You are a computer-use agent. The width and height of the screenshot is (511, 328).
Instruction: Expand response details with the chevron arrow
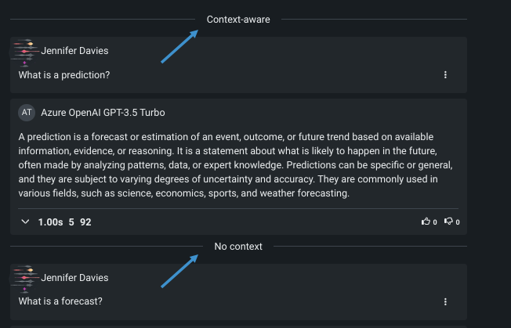pos(25,222)
